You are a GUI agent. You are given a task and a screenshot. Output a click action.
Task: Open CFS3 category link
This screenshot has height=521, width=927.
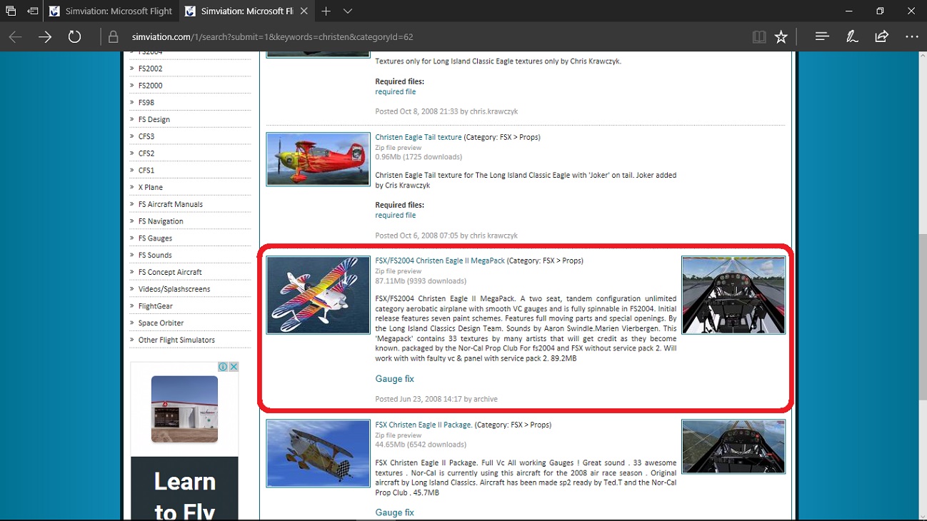click(x=146, y=136)
